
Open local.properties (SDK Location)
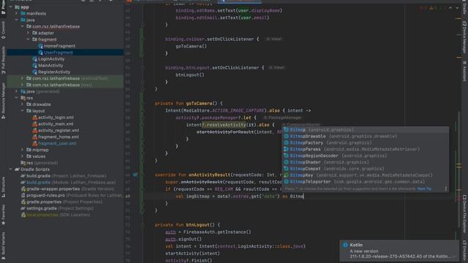(56, 215)
